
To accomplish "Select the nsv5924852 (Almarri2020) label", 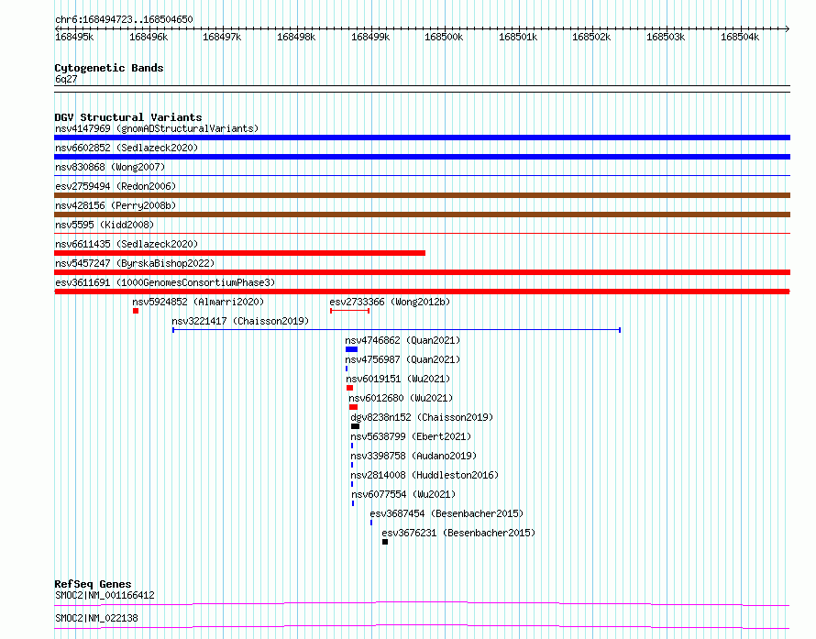I will (x=198, y=302).
